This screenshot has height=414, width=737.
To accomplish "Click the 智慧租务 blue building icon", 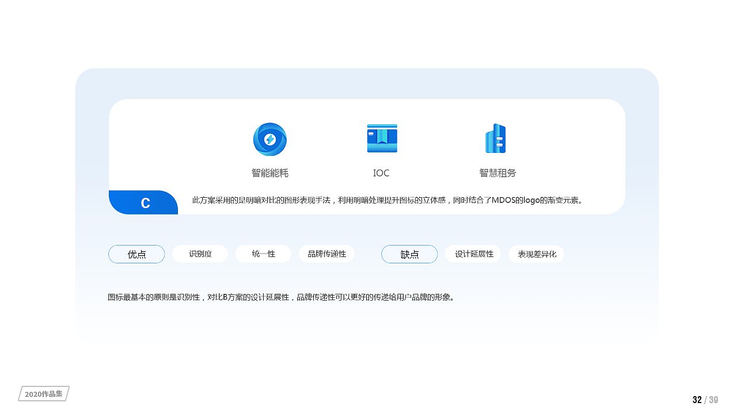I will click(x=495, y=139).
